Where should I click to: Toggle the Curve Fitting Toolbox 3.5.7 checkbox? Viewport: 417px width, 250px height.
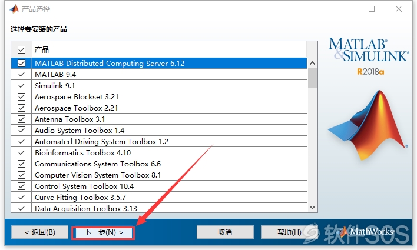[x=21, y=197]
